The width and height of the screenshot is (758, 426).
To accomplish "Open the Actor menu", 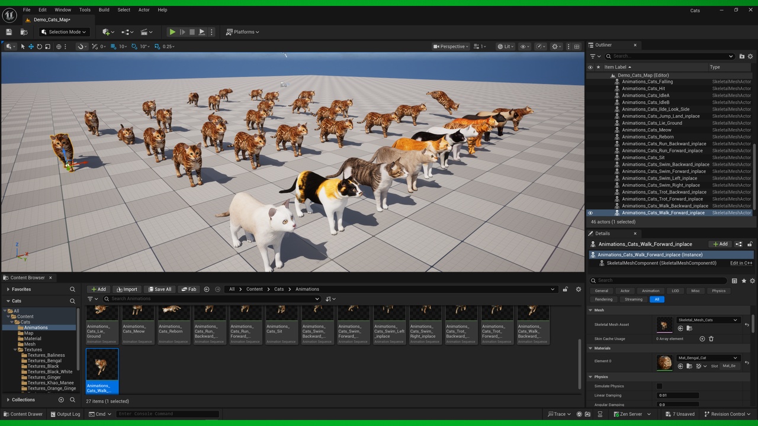I will (x=144, y=10).
